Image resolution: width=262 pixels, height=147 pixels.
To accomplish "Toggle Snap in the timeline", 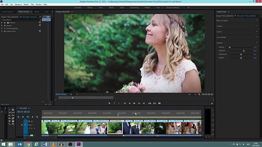I will [x=23, y=117].
